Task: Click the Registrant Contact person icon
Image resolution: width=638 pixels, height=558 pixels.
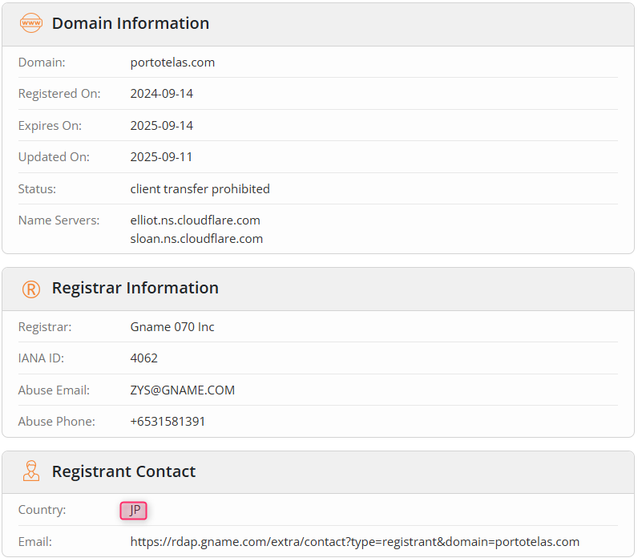Action: (x=31, y=471)
